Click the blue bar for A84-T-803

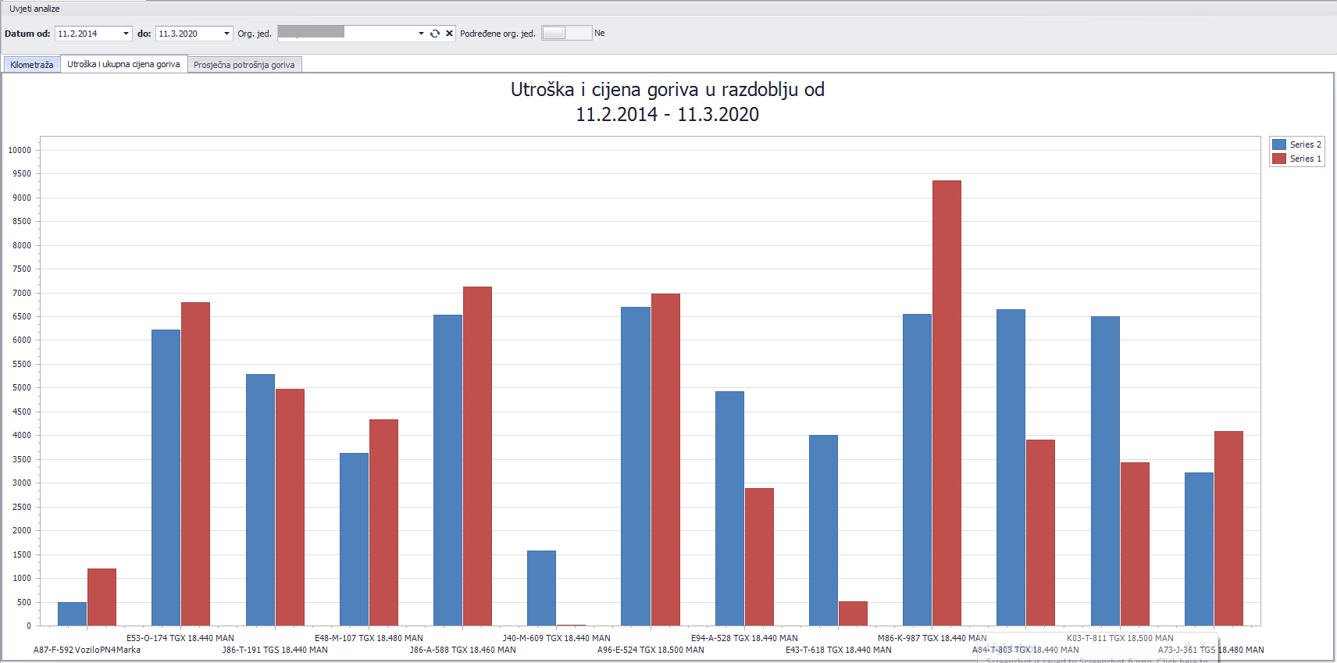pos(1011,467)
